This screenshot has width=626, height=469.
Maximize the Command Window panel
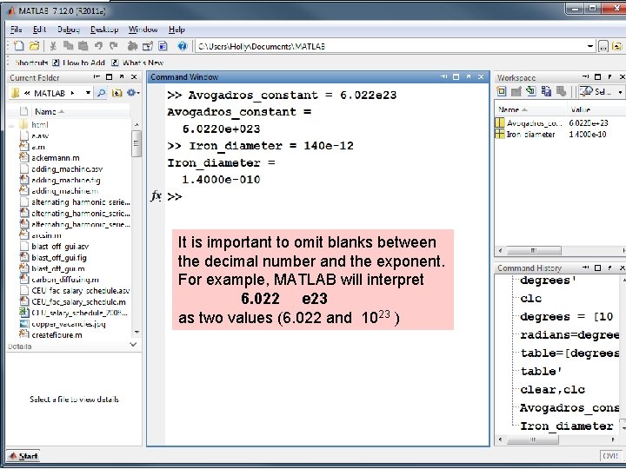click(456, 76)
